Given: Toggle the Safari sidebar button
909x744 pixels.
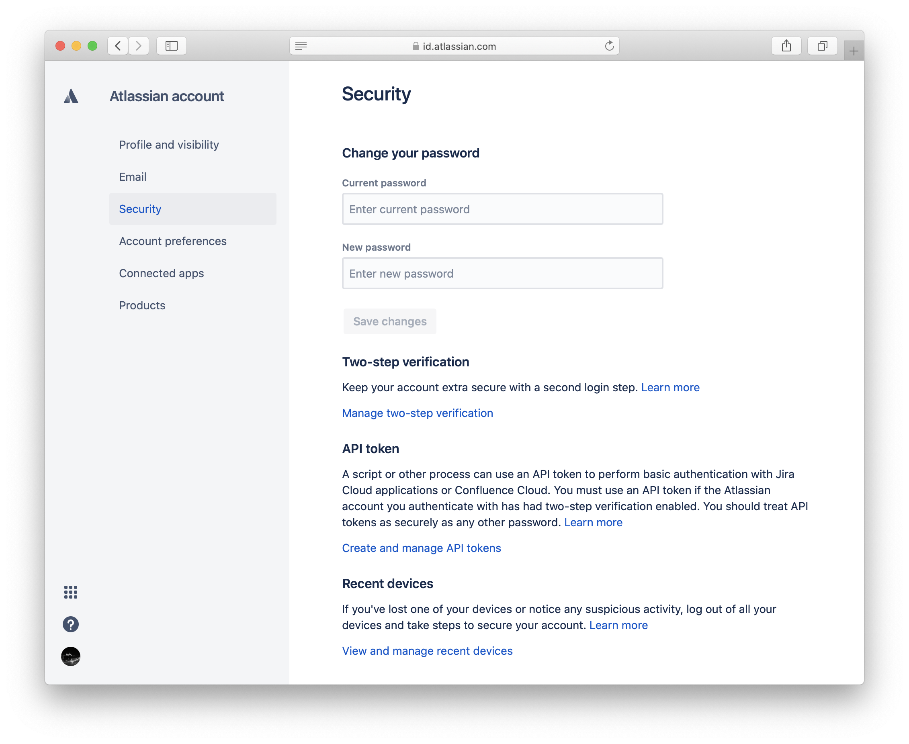Looking at the screenshot, I should [172, 46].
